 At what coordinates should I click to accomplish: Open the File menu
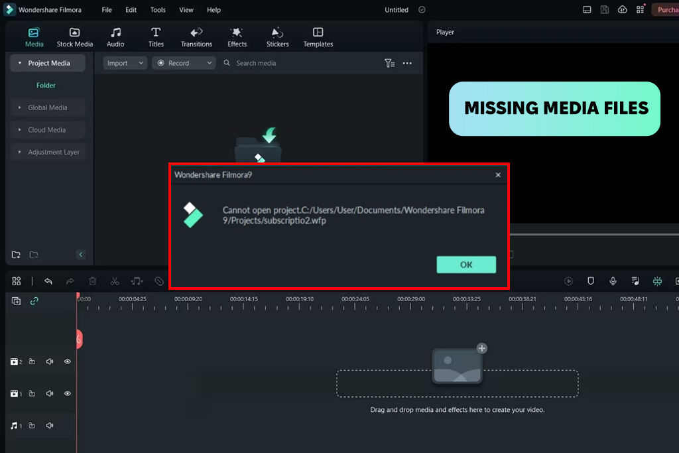(x=107, y=9)
